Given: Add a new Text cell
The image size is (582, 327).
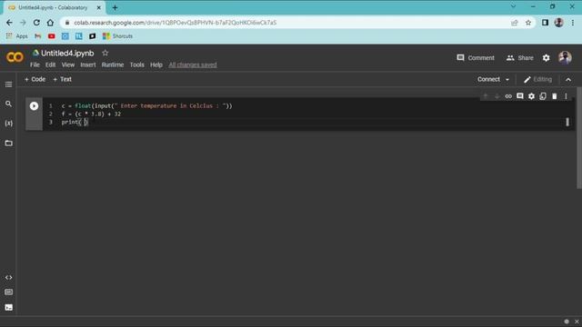Looking at the screenshot, I should coord(63,79).
